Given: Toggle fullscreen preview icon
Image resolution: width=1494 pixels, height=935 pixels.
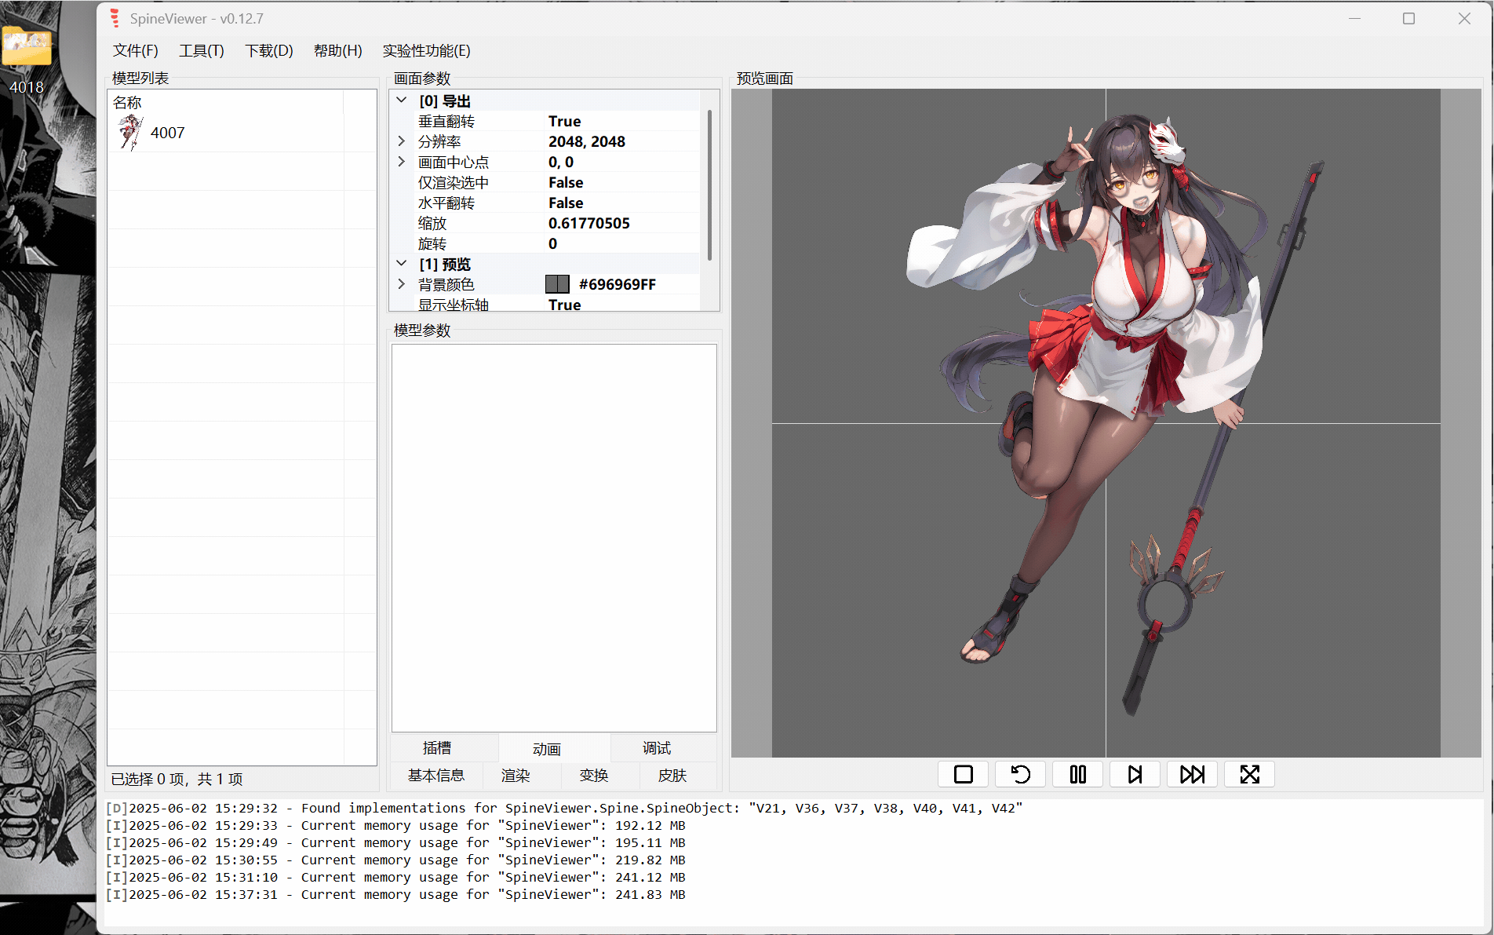Looking at the screenshot, I should point(1250,775).
